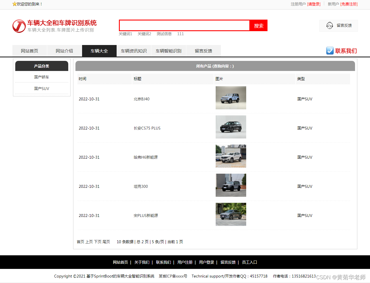
Task: Open the 车辆大全 nav tab
Action: click(x=99, y=51)
